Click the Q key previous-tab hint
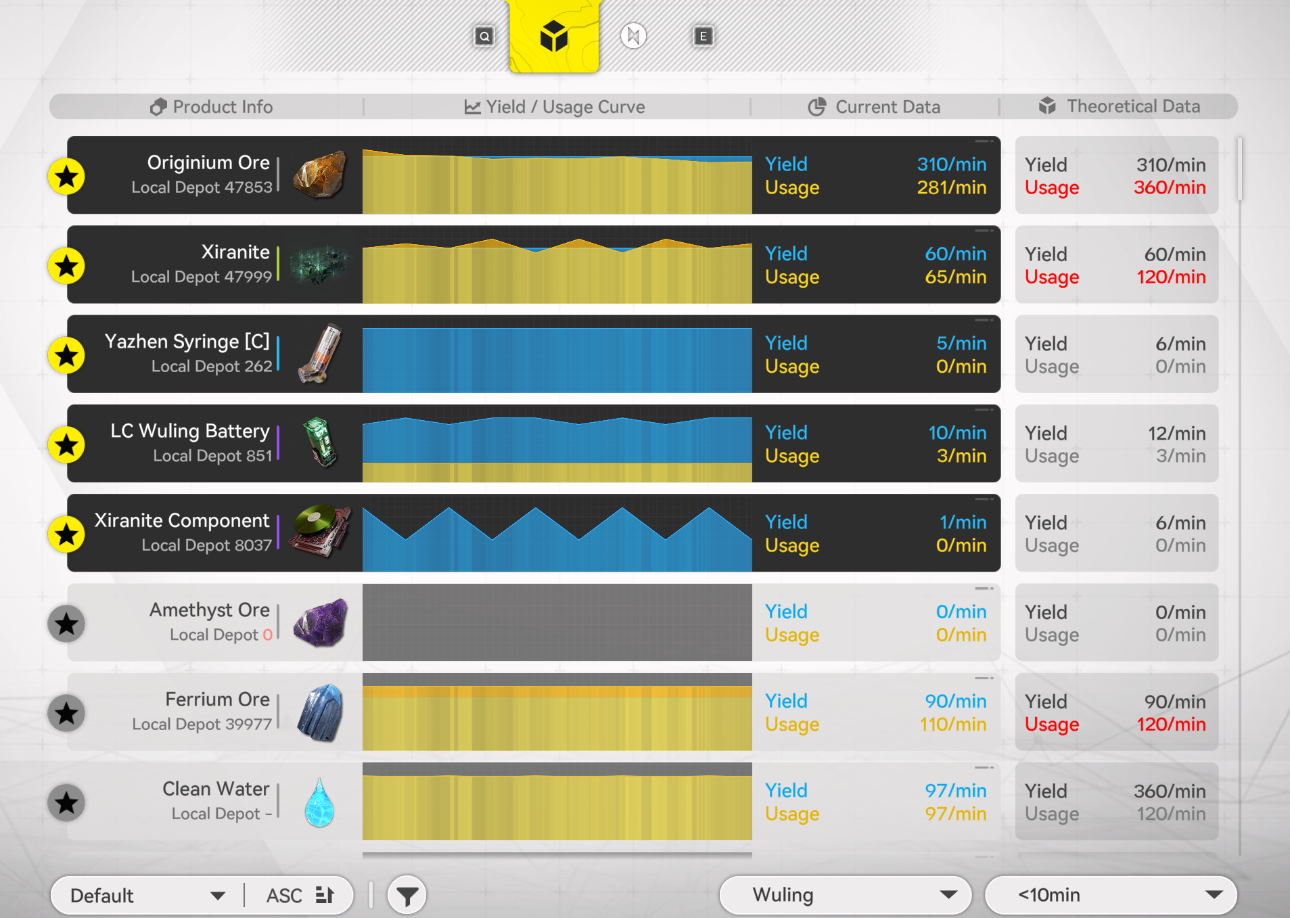 pyautogui.click(x=484, y=37)
